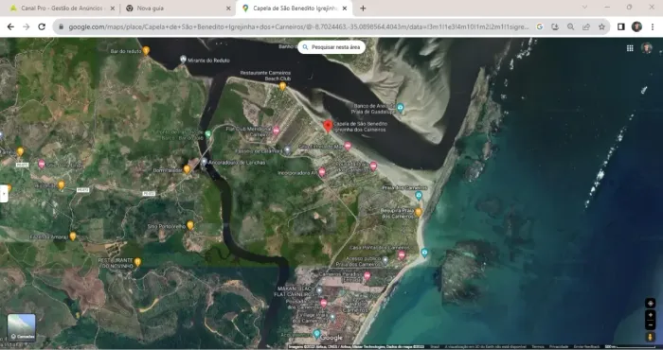Screen dimensions: 663x350
Task: Reload the Google Maps page
Action: tap(42, 26)
